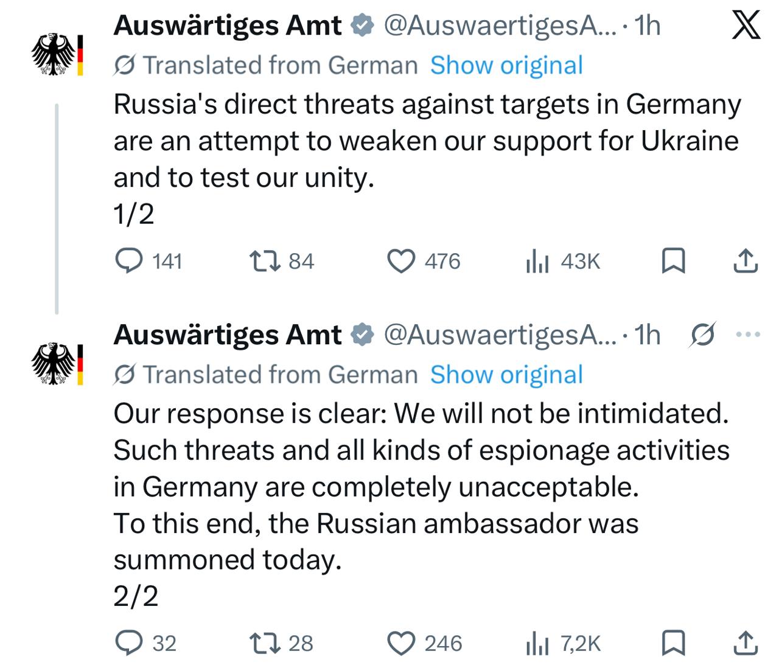Retweet the second tweet with 28 reposts
This screenshot has height=668, width=779.
click(x=265, y=643)
